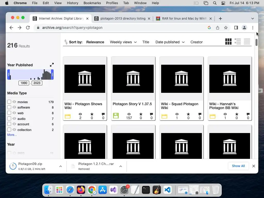Edit the 2023 end year field
The width and height of the screenshot is (264, 198).
[x=37, y=83]
